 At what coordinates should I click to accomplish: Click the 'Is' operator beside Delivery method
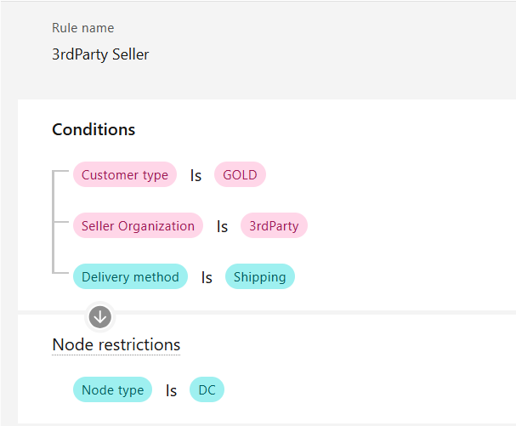tap(207, 277)
